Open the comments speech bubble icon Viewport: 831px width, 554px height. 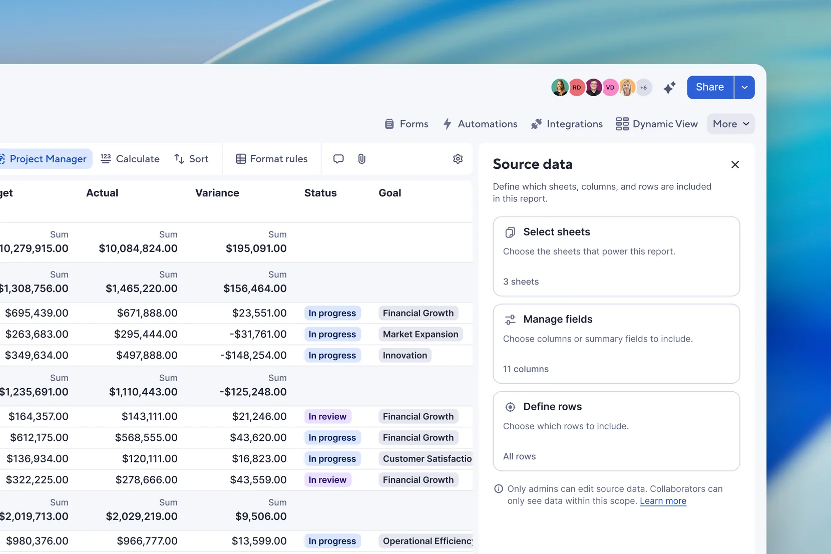point(338,159)
